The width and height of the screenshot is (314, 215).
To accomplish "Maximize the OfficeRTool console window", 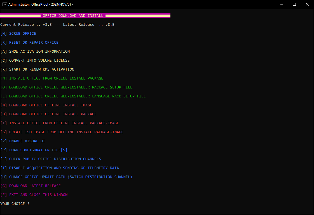I will coord(294,4).
